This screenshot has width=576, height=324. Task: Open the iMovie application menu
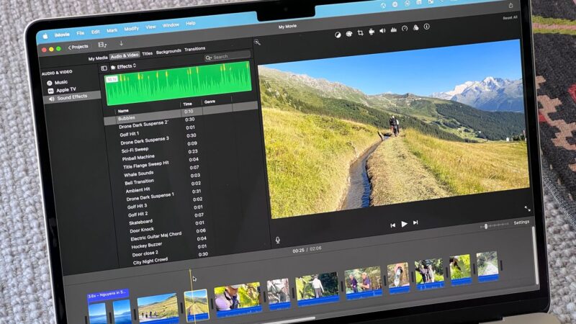coord(62,35)
